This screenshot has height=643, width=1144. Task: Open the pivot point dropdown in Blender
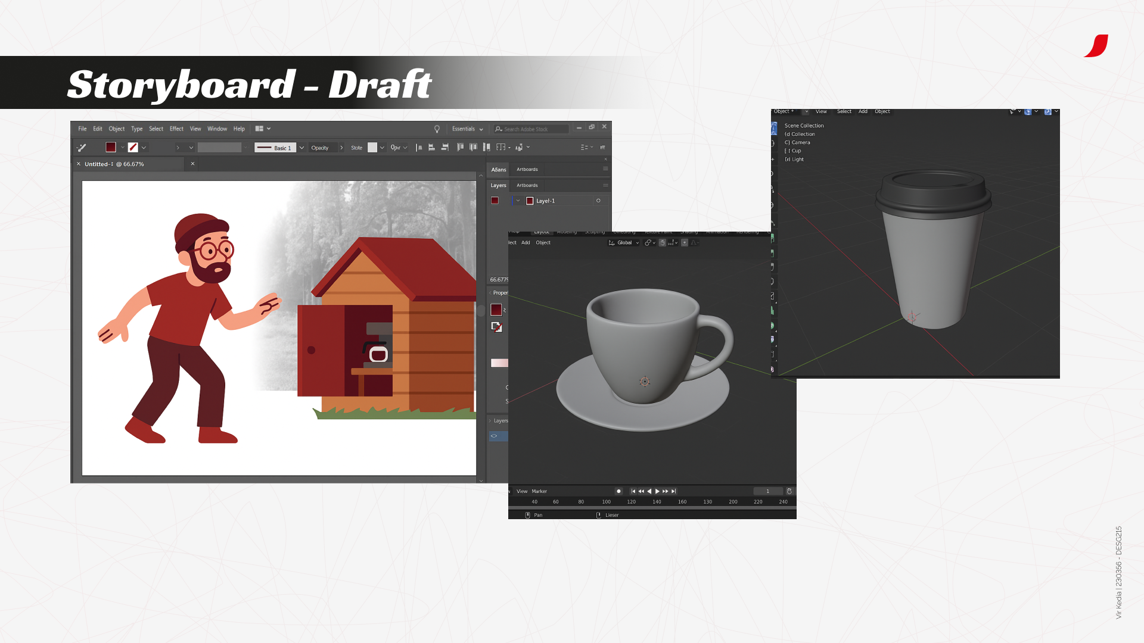pos(649,242)
